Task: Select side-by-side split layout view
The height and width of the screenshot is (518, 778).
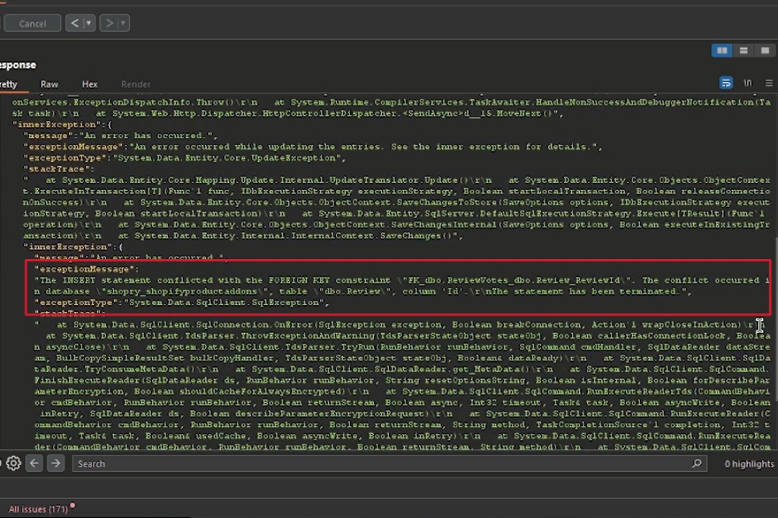Action: (721, 50)
